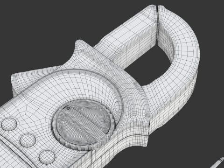224x168 pixels.
Task: Click the topmost round button on the meter
Action: [x=9, y=124]
